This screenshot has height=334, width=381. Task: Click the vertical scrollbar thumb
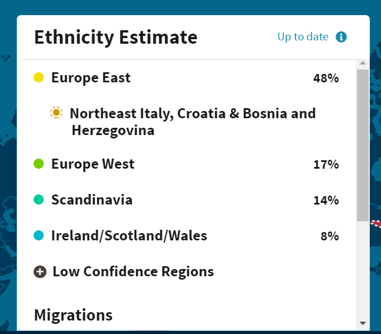coord(363,145)
